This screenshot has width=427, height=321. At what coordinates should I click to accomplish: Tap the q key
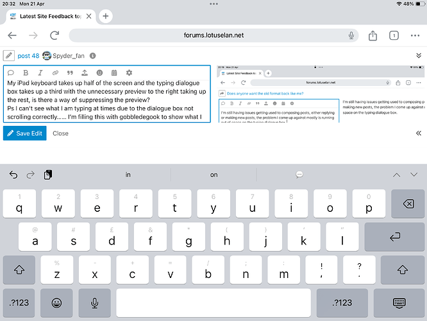pos(19,204)
